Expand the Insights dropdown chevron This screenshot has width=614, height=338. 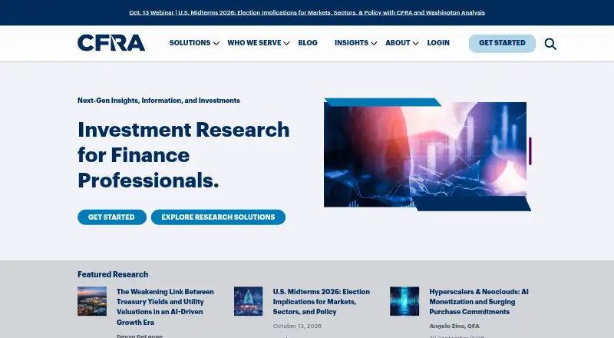(x=374, y=44)
